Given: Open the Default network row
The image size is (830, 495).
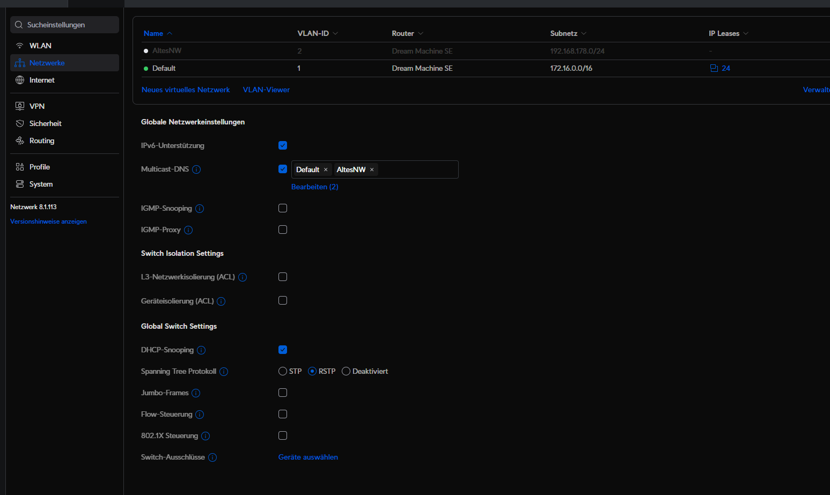Looking at the screenshot, I should click(x=486, y=68).
